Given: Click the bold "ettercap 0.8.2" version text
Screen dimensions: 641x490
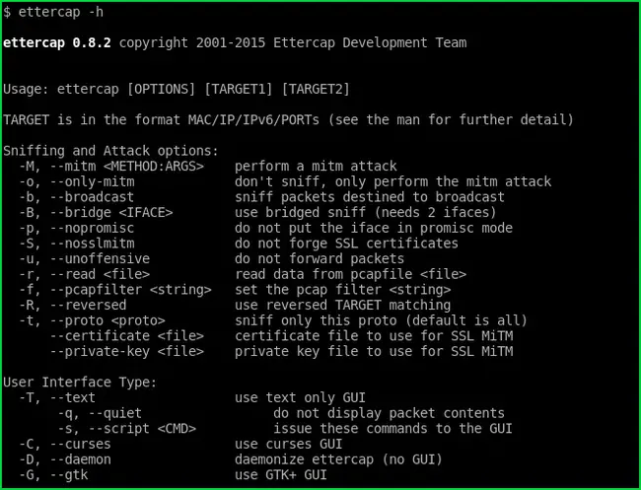Looking at the screenshot, I should (x=57, y=42).
